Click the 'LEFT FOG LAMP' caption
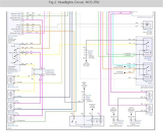The height and width of the screenshot is (134, 163). (x=149, y=101)
